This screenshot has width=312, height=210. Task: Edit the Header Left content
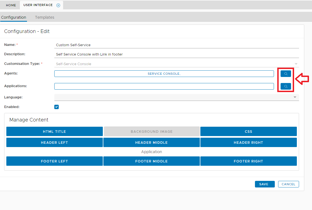[x=54, y=142]
